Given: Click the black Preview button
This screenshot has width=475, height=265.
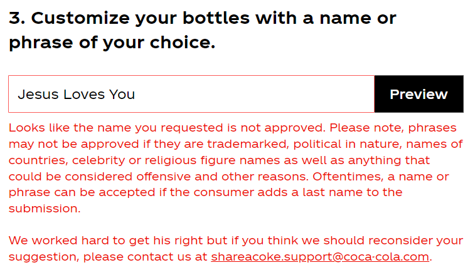Looking at the screenshot, I should click(x=419, y=94).
